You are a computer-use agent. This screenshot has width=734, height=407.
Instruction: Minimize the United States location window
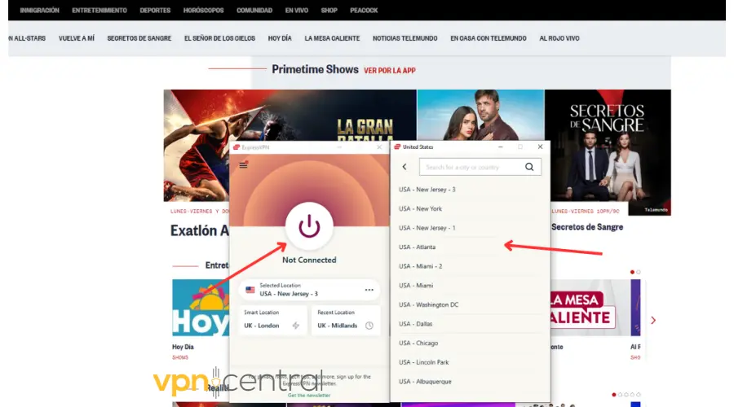[x=501, y=147]
